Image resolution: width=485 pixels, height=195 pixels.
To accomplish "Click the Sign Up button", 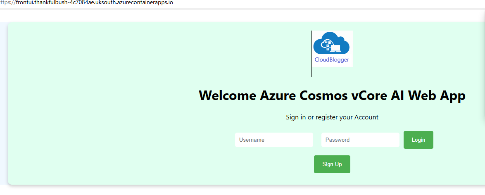I will point(332,164).
